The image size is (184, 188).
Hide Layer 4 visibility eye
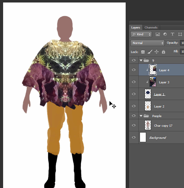coord(134,70)
